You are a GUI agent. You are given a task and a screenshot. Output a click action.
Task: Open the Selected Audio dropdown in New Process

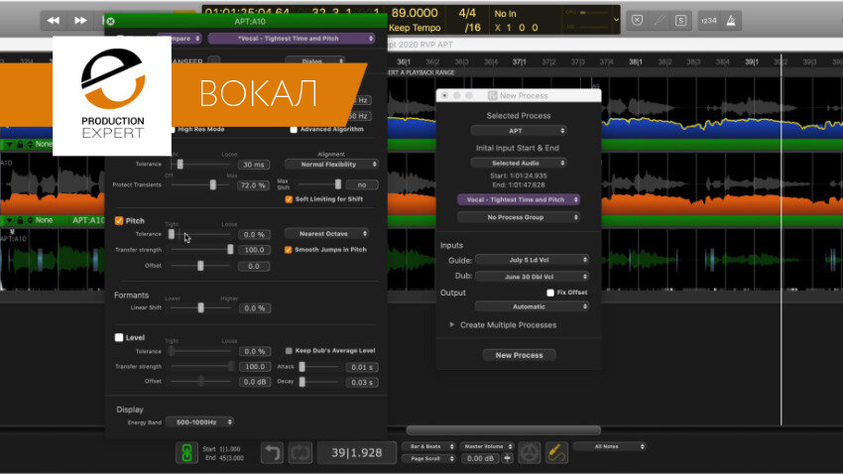point(519,163)
